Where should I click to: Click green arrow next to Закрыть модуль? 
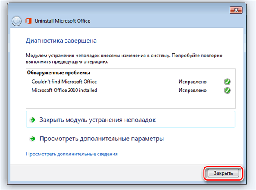click(33, 120)
